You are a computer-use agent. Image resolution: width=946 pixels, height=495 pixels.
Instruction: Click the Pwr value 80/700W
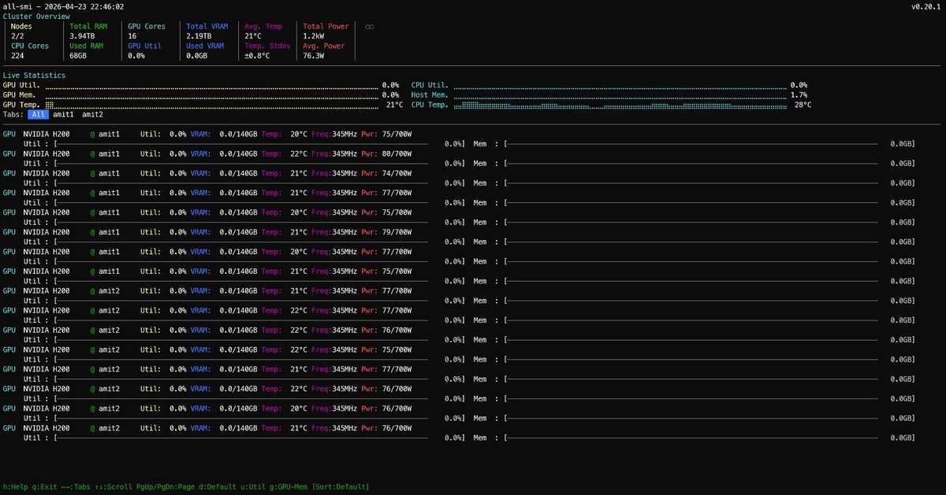click(397, 153)
